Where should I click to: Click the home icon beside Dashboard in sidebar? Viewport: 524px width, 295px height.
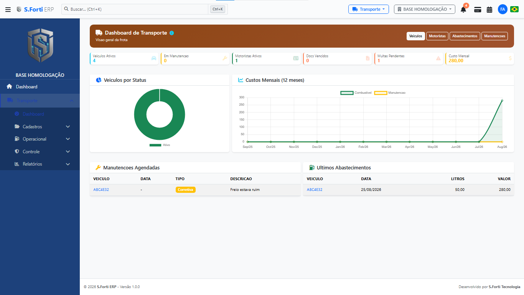pyautogui.click(x=10, y=87)
